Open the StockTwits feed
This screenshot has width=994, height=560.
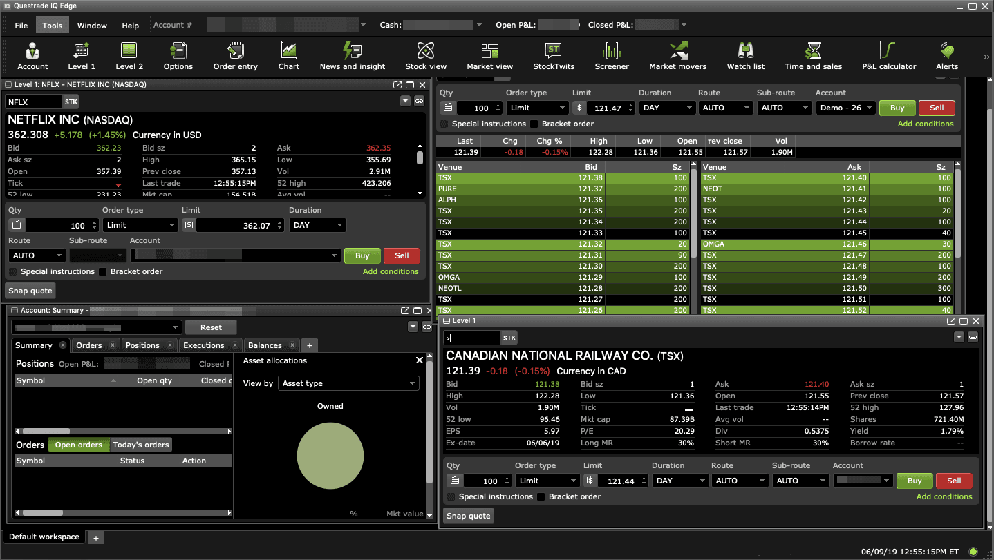point(553,55)
